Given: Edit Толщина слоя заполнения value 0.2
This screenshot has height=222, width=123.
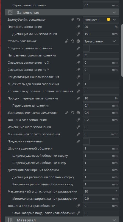Looking at the screenshot, I should [x=101, y=120].
